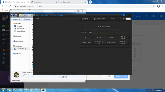Click the MediaFire new folder icon
The image size is (165, 92).
pos(154,16)
